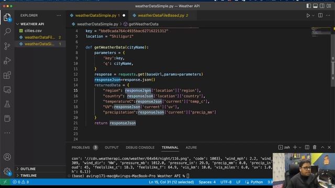Open the Extensions view
This screenshot has width=335, height=188.
click(7, 75)
